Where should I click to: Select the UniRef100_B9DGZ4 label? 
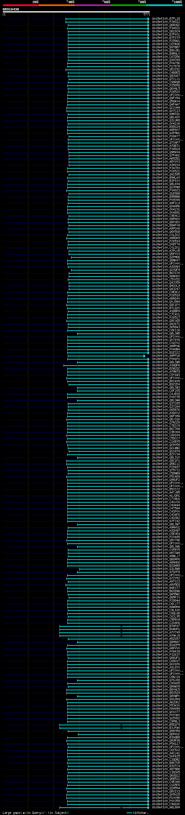click(166, 127)
